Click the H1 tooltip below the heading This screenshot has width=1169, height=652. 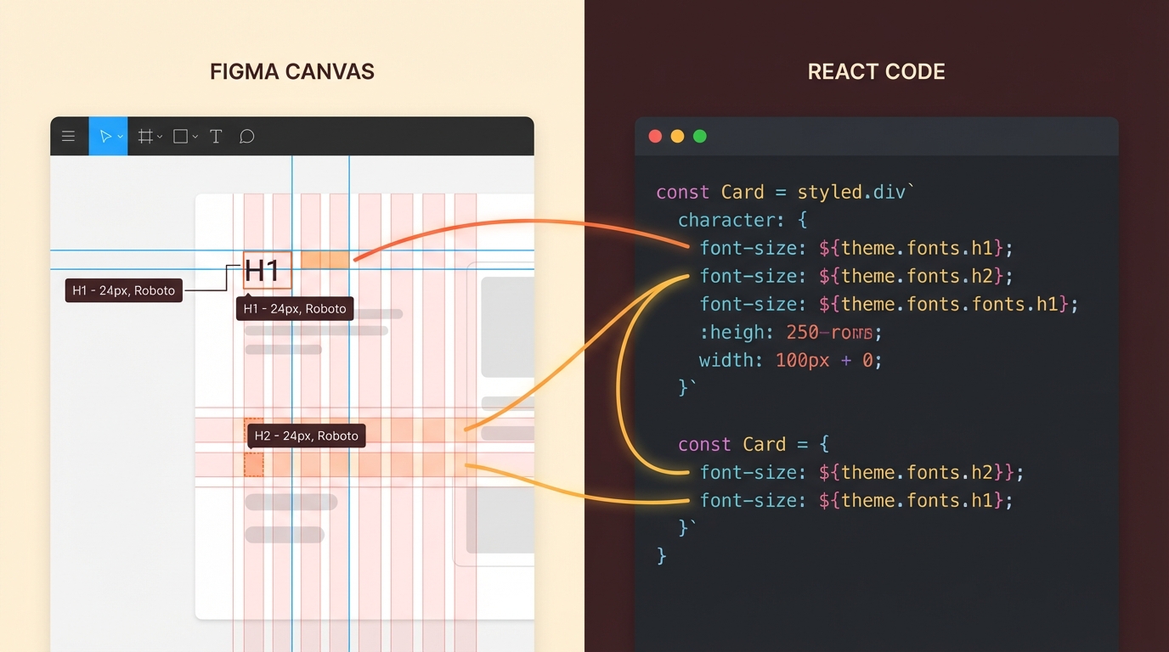point(295,309)
